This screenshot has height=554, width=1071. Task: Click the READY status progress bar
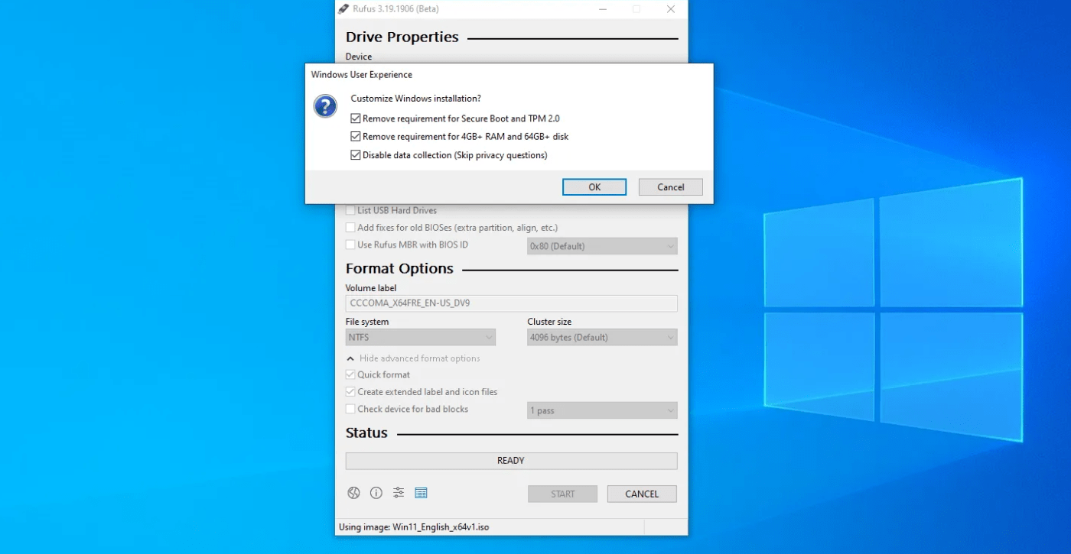511,461
